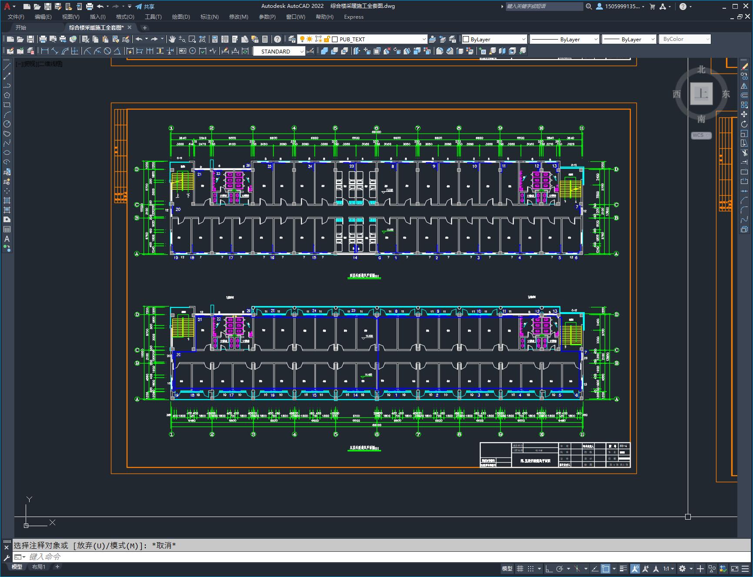Open the 视图(V) menu
This screenshot has width=753, height=577.
[70, 17]
